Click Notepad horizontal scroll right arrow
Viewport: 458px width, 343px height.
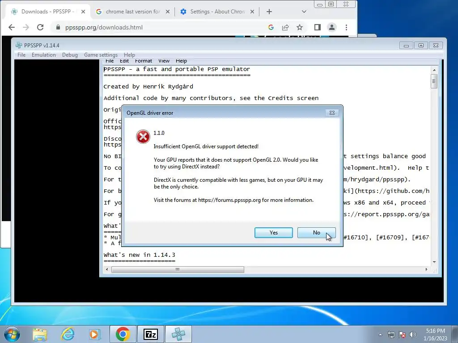click(x=426, y=269)
